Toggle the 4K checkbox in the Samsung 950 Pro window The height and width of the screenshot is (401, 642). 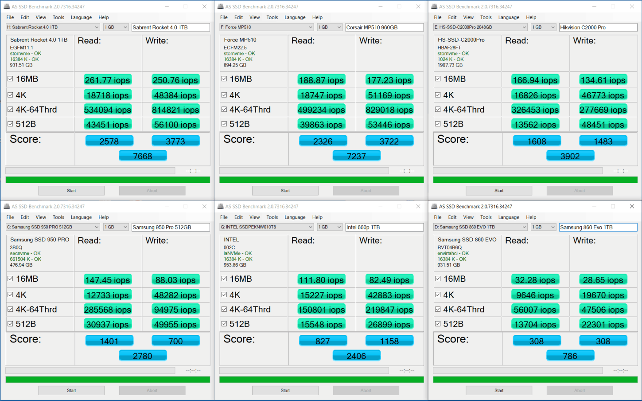[10, 295]
